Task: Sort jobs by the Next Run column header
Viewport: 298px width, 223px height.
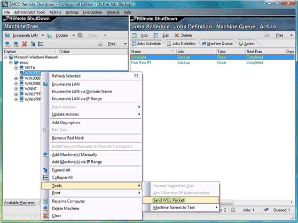Action: click(265, 52)
